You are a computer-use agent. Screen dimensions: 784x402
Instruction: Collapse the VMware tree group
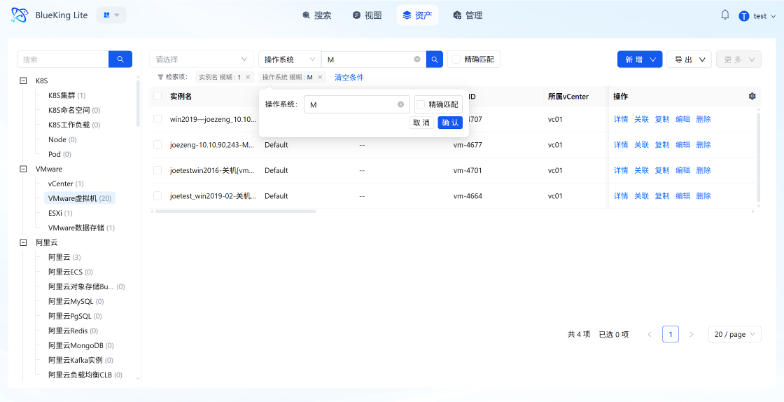[x=22, y=169]
